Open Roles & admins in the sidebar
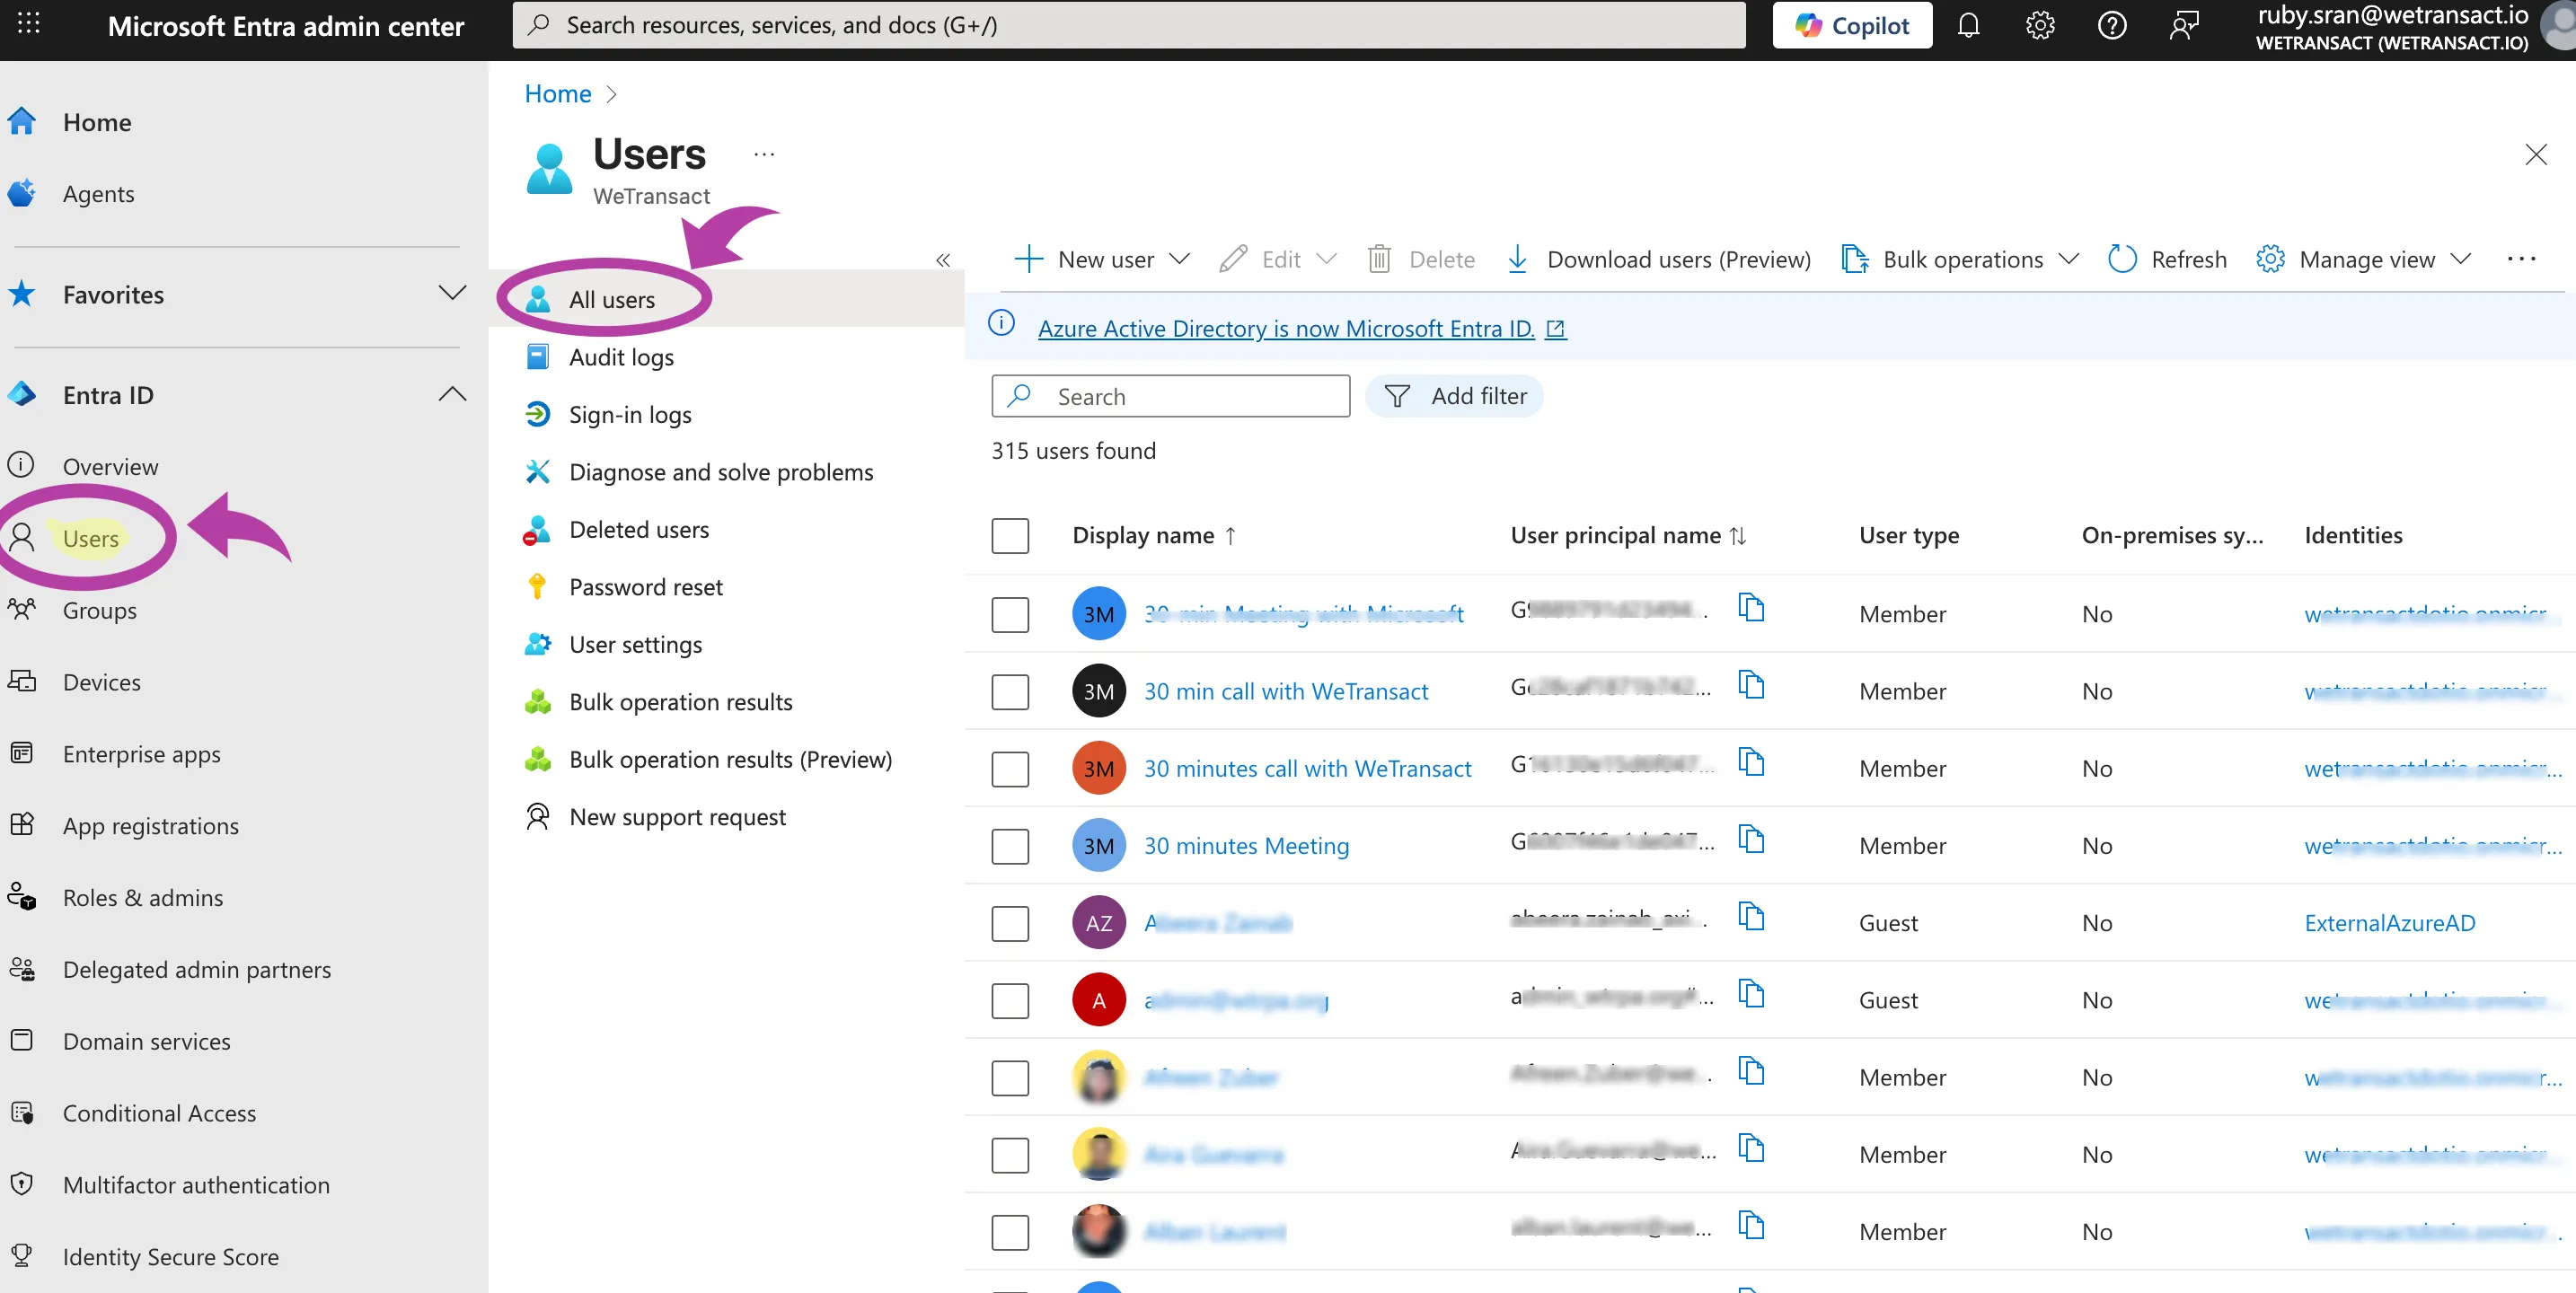This screenshot has width=2576, height=1293. coord(142,898)
